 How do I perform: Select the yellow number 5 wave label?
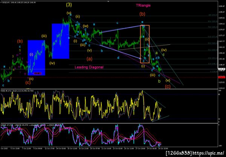coord(20,50)
